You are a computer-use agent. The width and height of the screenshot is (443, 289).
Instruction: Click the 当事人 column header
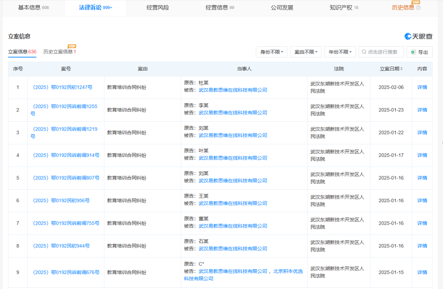[x=244, y=69]
